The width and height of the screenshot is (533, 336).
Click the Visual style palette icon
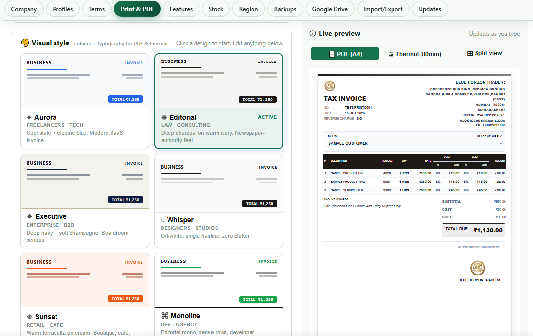25,43
